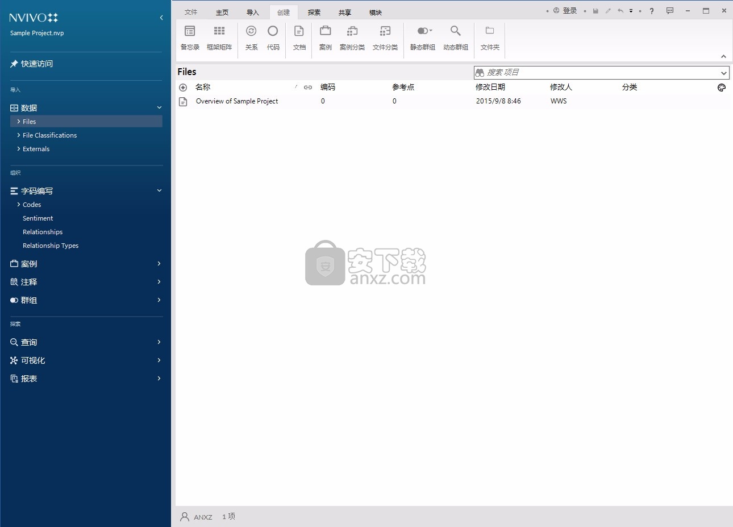Open case classification (案例分类)
733x527 pixels.
[352, 38]
